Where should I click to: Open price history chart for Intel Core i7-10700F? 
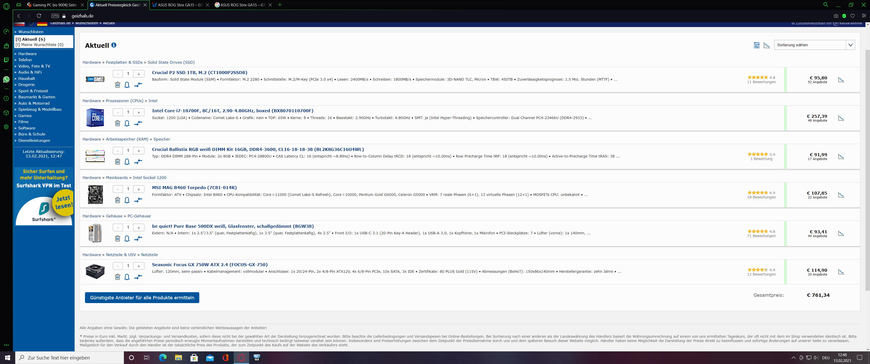point(841,118)
